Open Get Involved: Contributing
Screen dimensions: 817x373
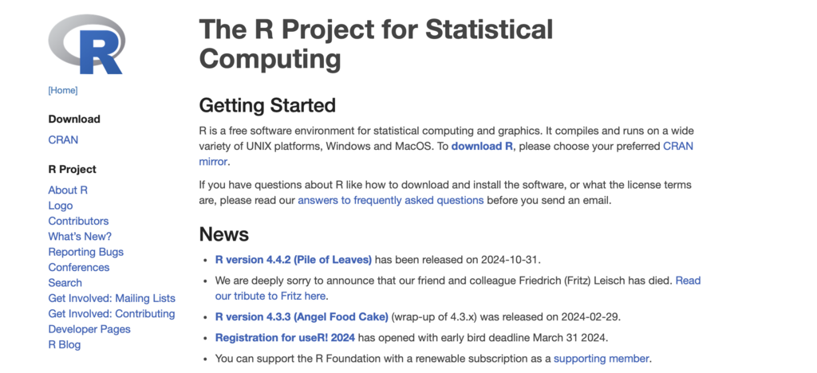click(x=112, y=314)
